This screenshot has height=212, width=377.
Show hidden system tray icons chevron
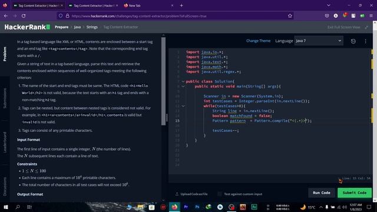(321, 207)
